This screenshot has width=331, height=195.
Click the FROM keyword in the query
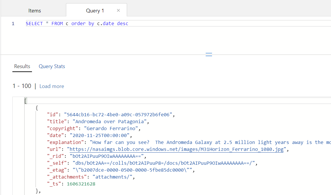57,23
